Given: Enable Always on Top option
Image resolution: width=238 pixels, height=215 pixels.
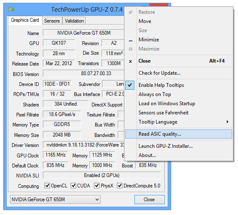Looking at the screenshot, I should tap(179, 94).
